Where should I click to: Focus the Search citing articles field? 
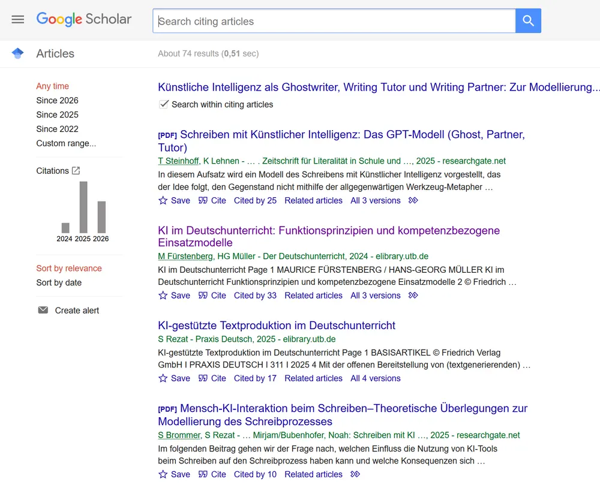point(334,20)
